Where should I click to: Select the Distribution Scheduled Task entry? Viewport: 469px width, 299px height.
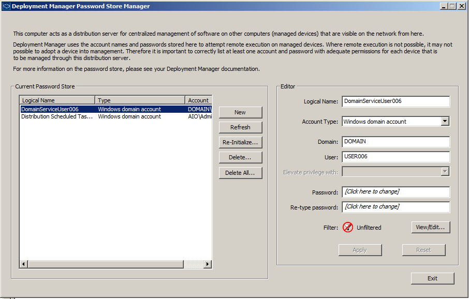tap(57, 117)
